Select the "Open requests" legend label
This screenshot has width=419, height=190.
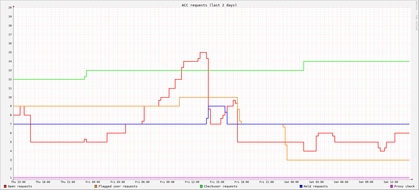tap(20, 186)
